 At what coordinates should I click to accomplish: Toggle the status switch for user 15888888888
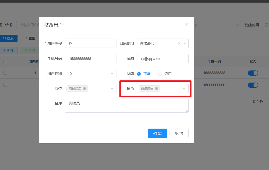[x=253, y=73]
